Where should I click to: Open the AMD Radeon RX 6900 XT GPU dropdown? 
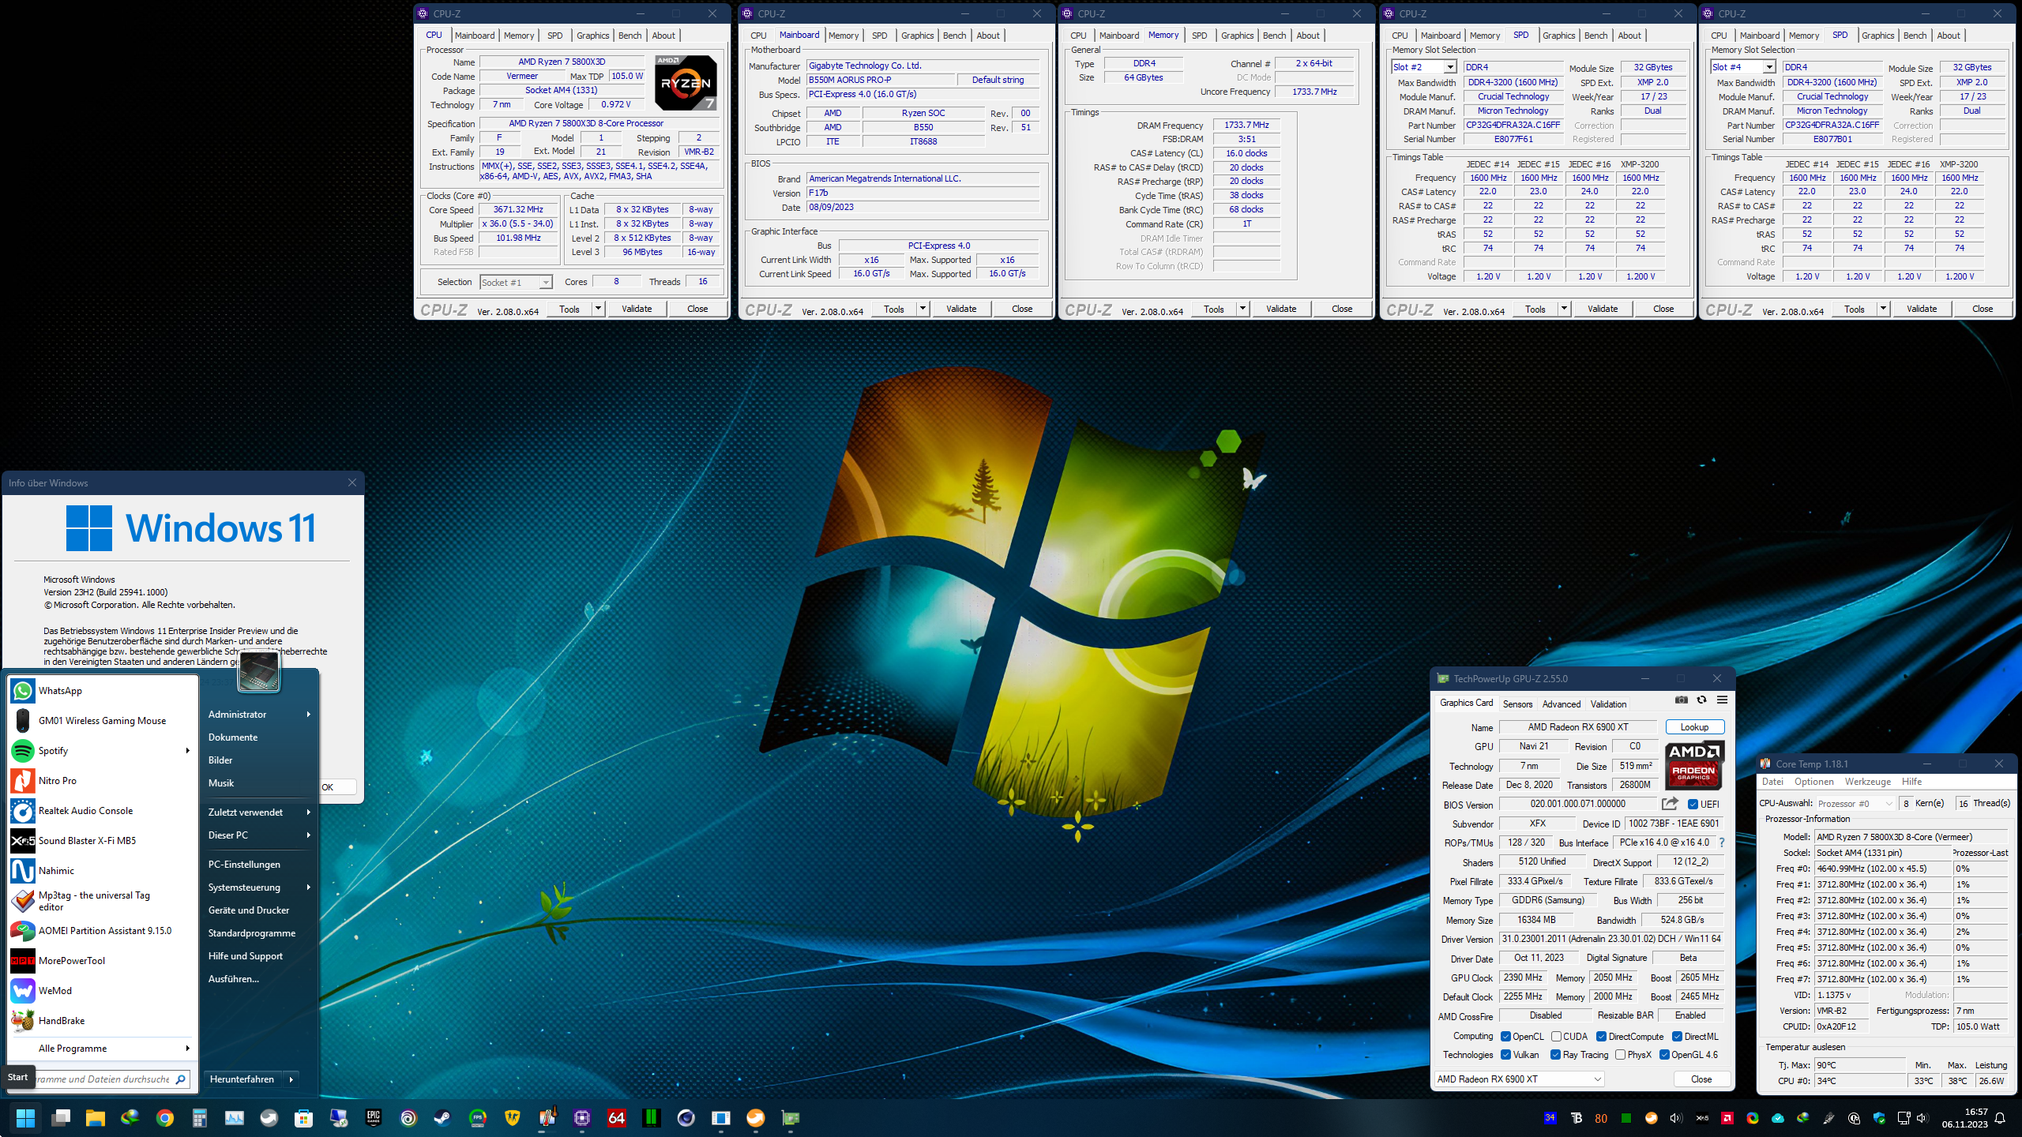1597,1079
